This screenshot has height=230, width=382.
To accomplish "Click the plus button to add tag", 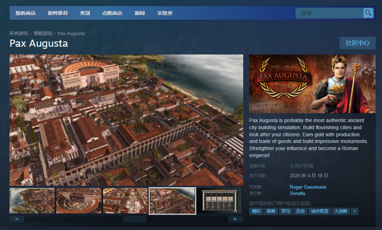I will point(355,211).
